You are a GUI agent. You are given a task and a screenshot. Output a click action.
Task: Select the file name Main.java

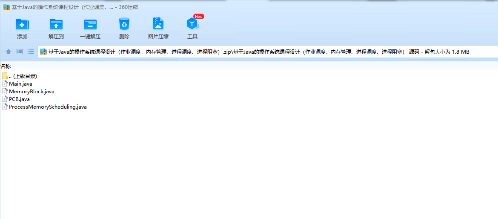point(21,84)
